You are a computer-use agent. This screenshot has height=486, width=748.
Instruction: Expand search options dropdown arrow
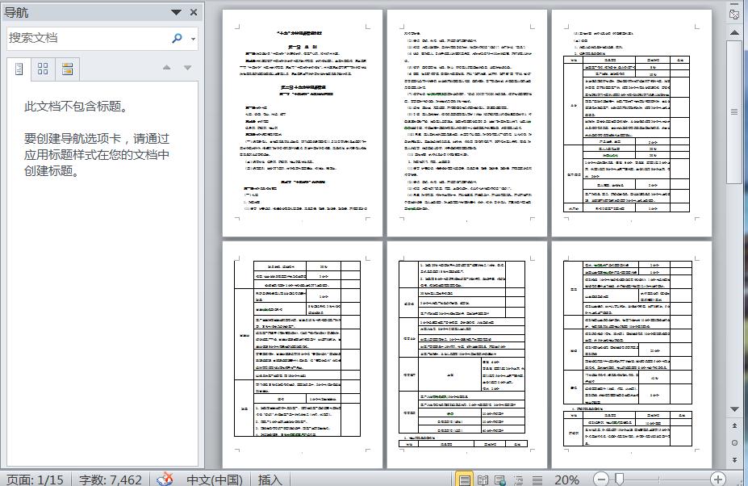click(x=193, y=39)
